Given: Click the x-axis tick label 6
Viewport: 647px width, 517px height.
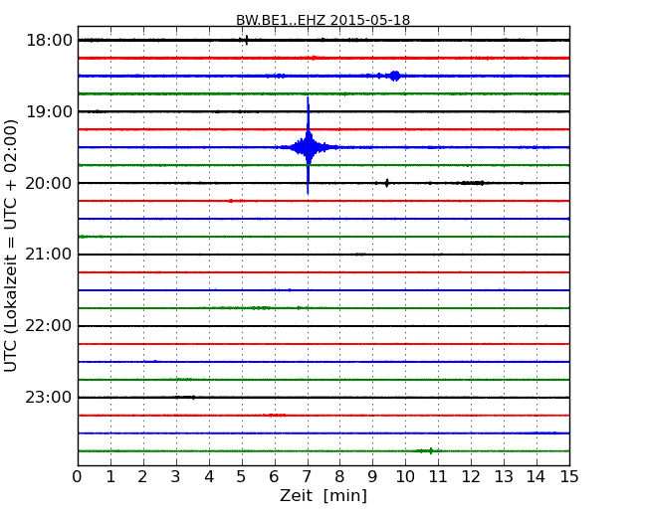Looking at the screenshot, I should click(274, 477).
